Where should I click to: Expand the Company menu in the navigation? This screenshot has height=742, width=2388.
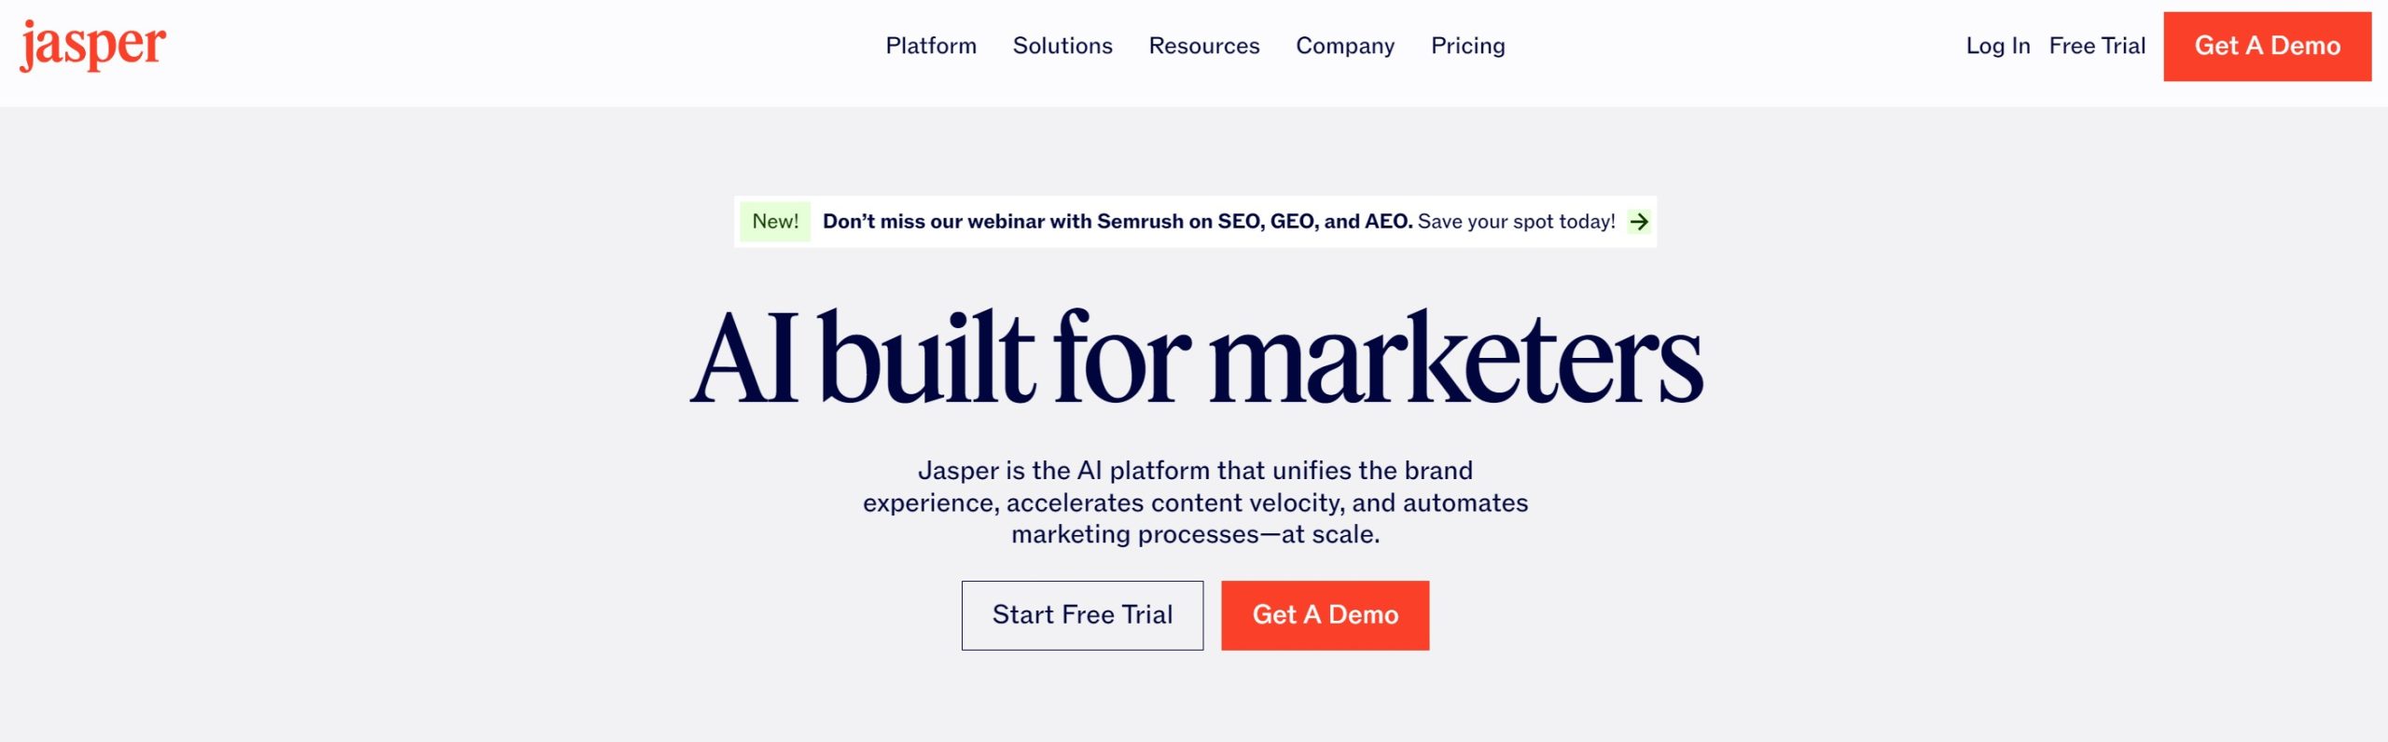tap(1344, 46)
